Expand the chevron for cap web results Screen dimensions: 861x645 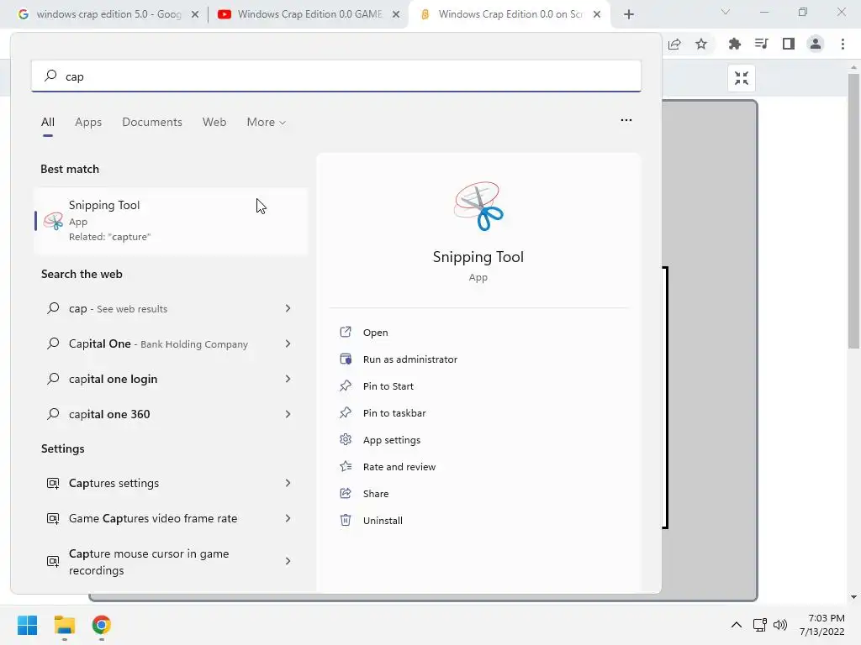point(288,308)
